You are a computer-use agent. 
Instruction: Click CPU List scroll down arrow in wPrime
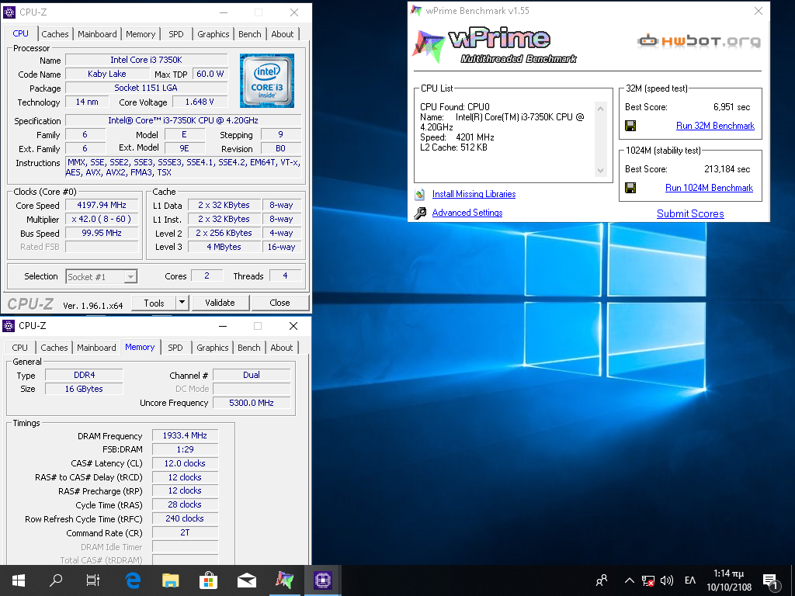click(601, 171)
